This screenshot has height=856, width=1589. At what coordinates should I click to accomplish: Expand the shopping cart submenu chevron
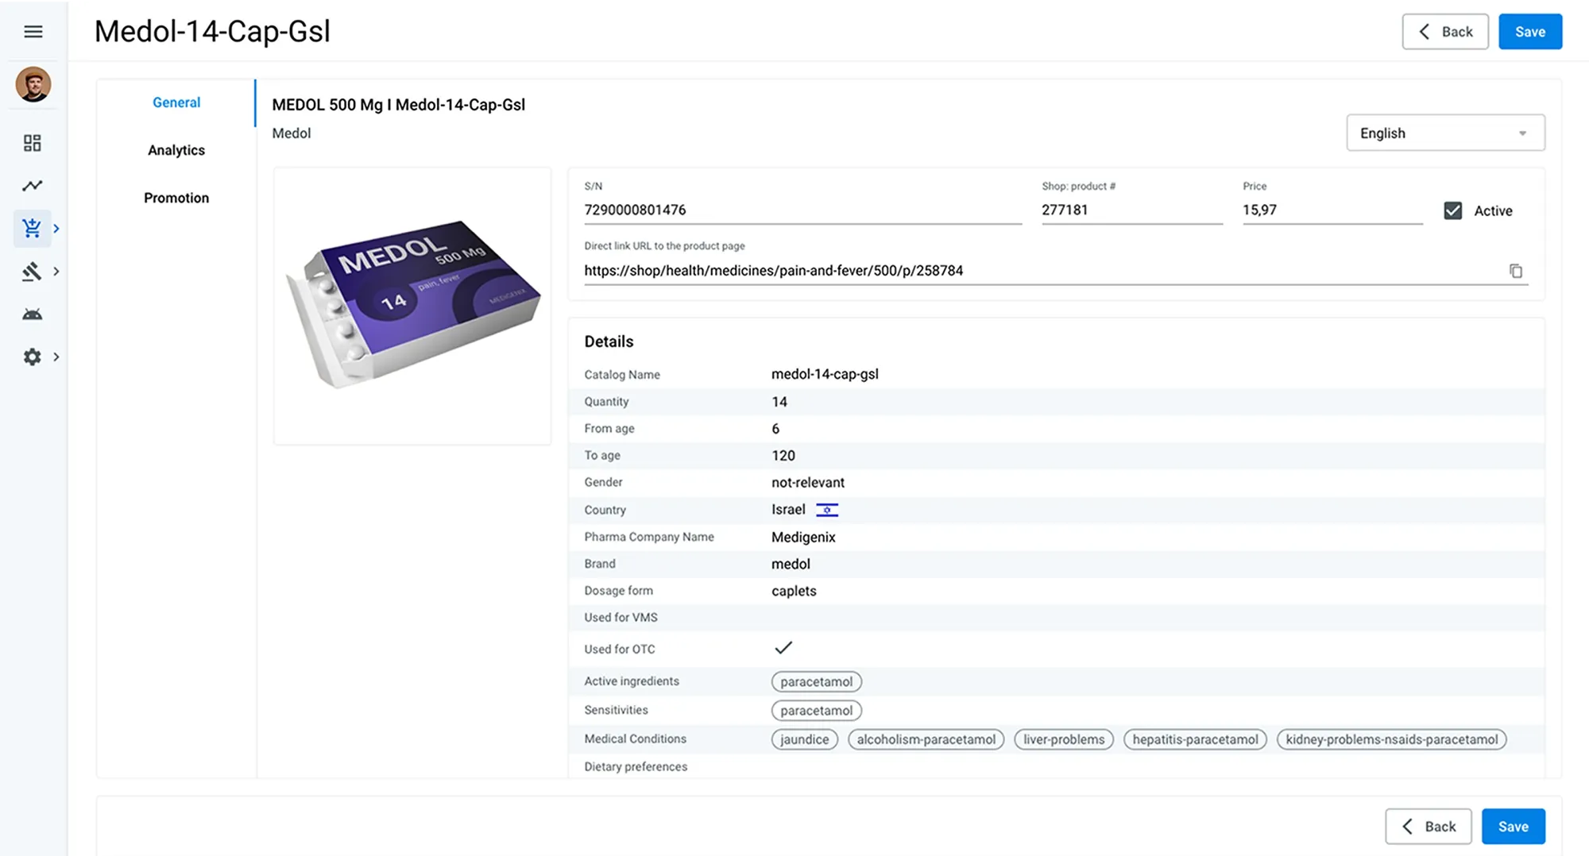coord(56,229)
